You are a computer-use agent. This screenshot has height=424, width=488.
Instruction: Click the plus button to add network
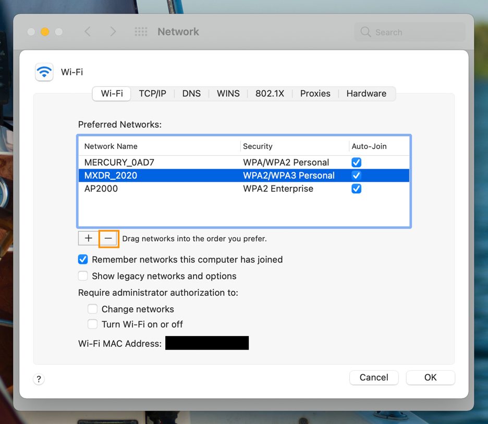click(x=89, y=239)
